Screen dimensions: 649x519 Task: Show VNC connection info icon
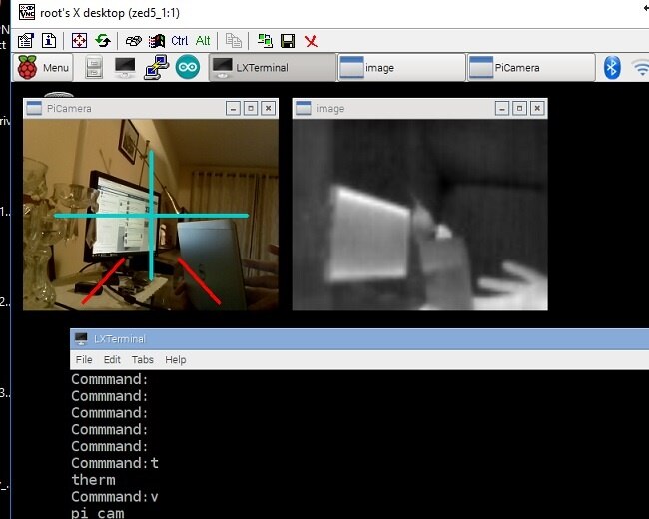(x=49, y=41)
